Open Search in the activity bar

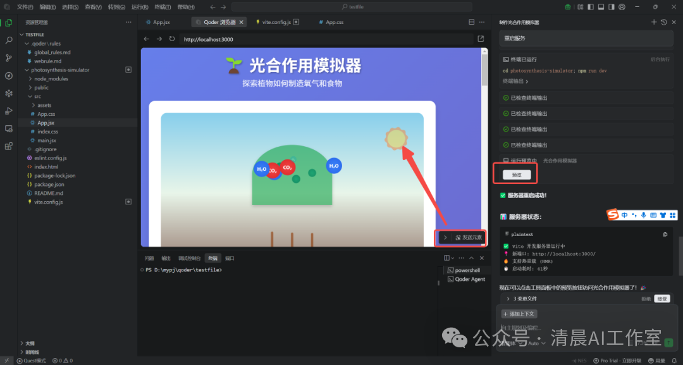(x=8, y=40)
